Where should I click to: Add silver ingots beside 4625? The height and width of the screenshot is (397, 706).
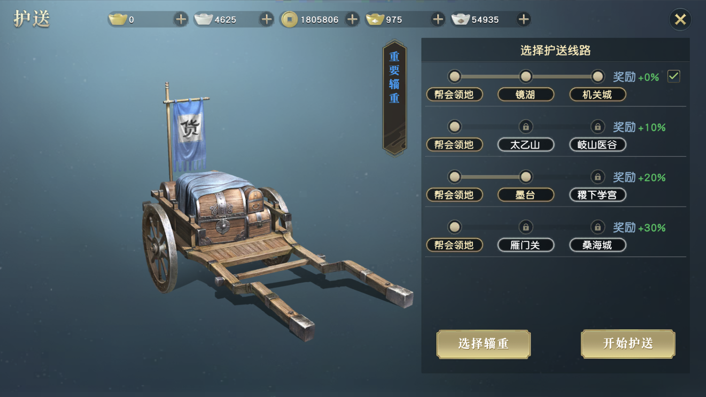(266, 19)
